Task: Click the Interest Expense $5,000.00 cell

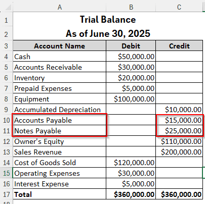Action: (x=131, y=184)
